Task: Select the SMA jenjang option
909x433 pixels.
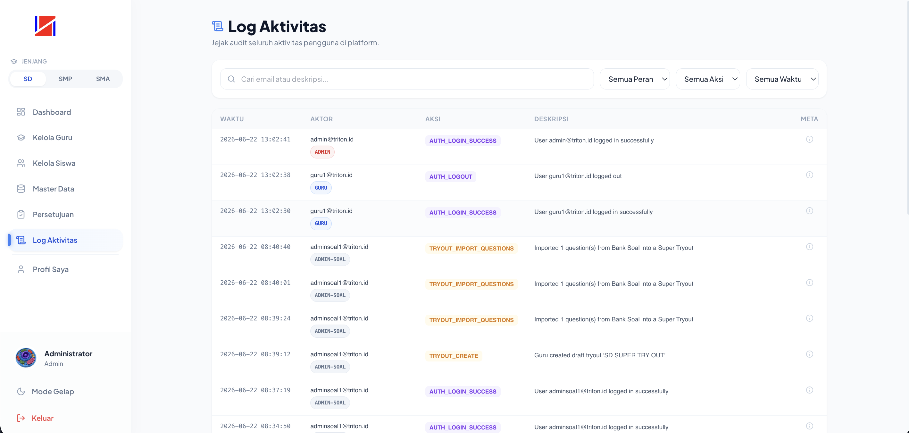Action: 103,79
